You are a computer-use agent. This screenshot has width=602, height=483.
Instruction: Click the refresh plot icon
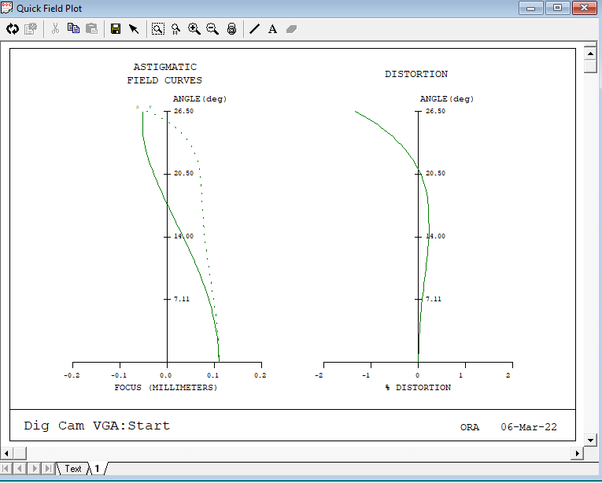click(12, 29)
